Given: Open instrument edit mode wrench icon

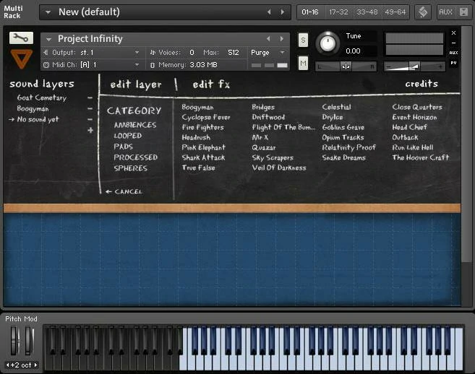Looking at the screenshot, I should click(21, 38).
